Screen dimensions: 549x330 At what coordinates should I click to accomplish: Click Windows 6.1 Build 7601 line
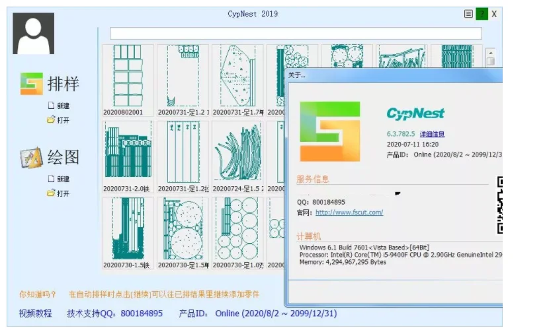pyautogui.click(x=364, y=247)
